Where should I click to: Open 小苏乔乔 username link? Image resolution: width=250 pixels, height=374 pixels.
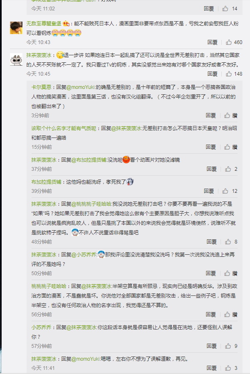point(41,327)
